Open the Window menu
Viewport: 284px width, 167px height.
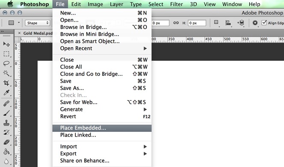pos(232,4)
